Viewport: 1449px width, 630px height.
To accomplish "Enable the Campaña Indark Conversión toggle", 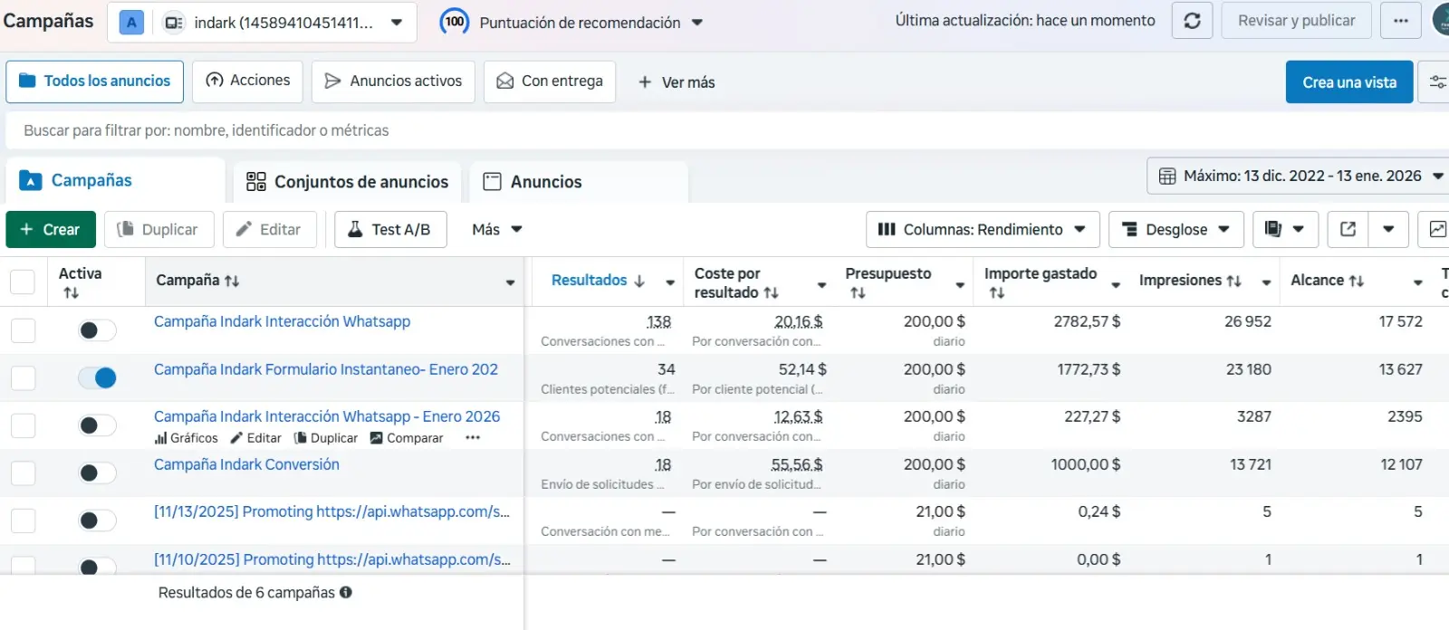I will [x=98, y=473].
